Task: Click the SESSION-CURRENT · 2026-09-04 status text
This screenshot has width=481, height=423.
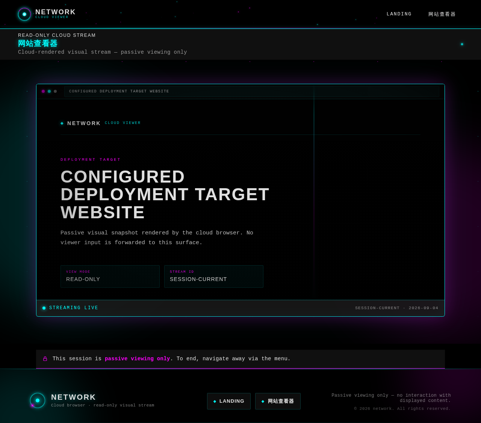Action: tap(397, 308)
